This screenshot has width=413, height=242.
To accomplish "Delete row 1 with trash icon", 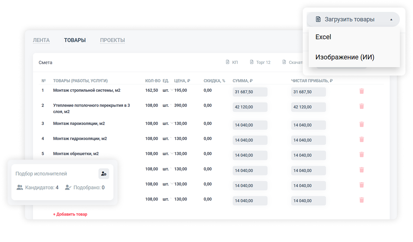I will (x=361, y=91).
